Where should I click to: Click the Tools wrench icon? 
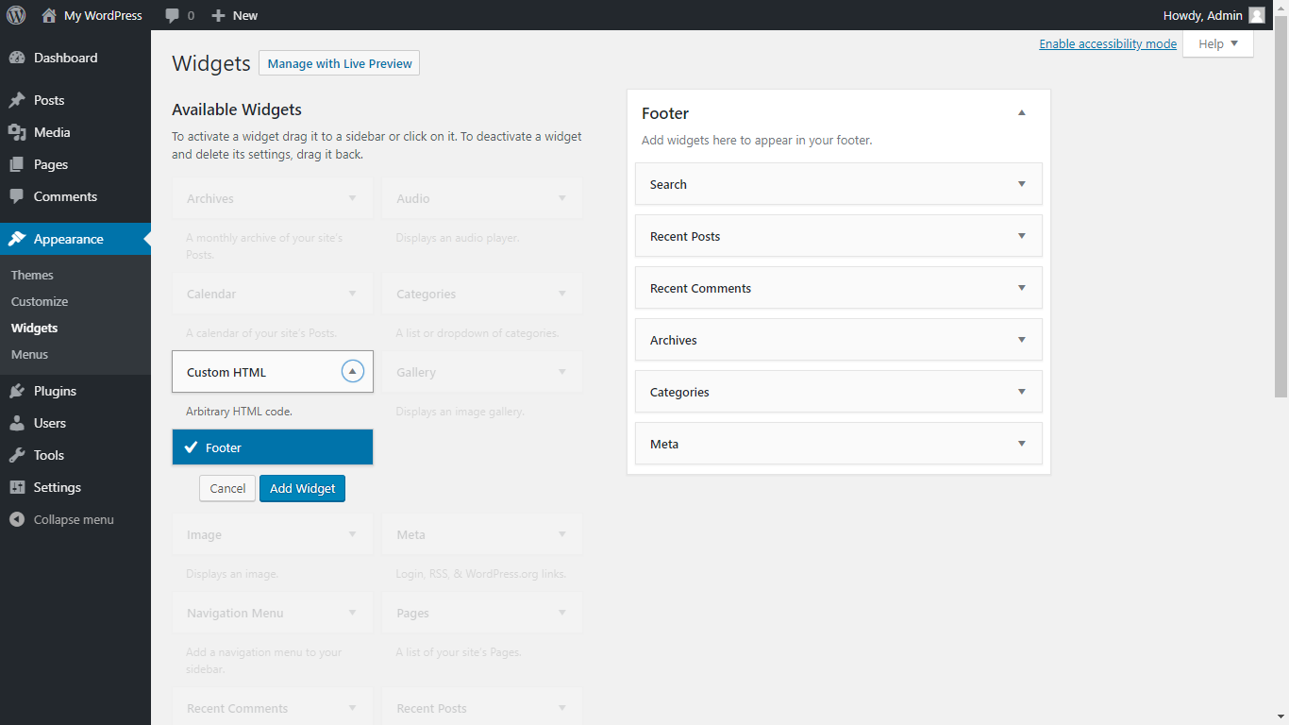(17, 455)
